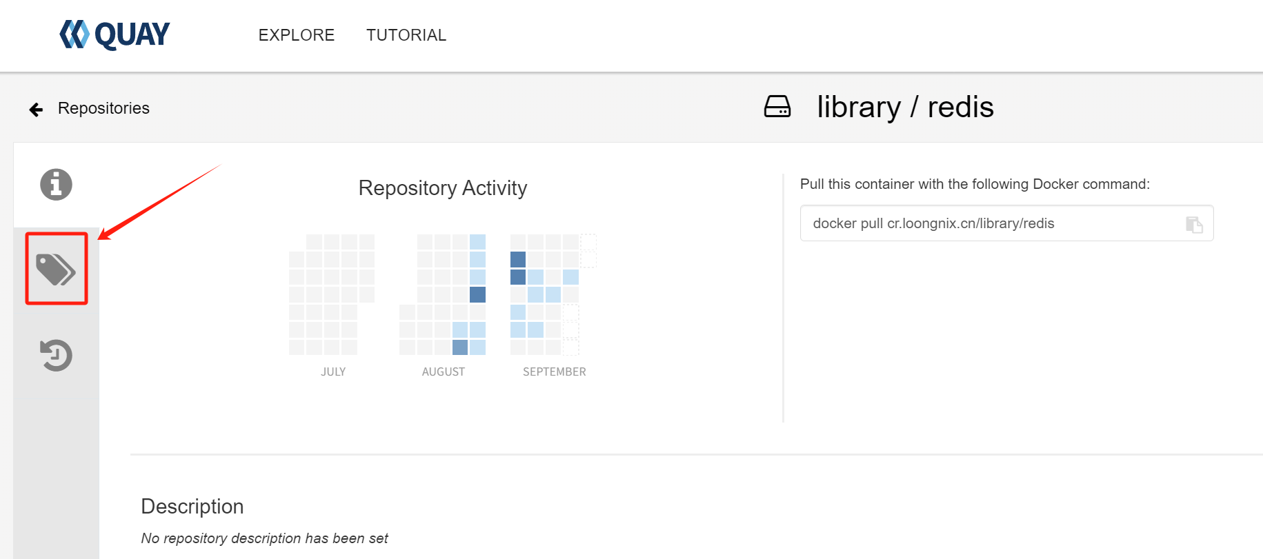Click the repository drive icon next to library
This screenshot has height=559, width=1263.
[x=777, y=107]
